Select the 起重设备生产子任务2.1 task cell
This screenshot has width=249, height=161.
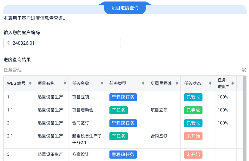tap(87, 139)
